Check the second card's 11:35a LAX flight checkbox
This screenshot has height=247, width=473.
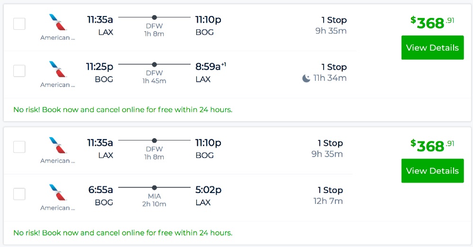tap(19, 147)
